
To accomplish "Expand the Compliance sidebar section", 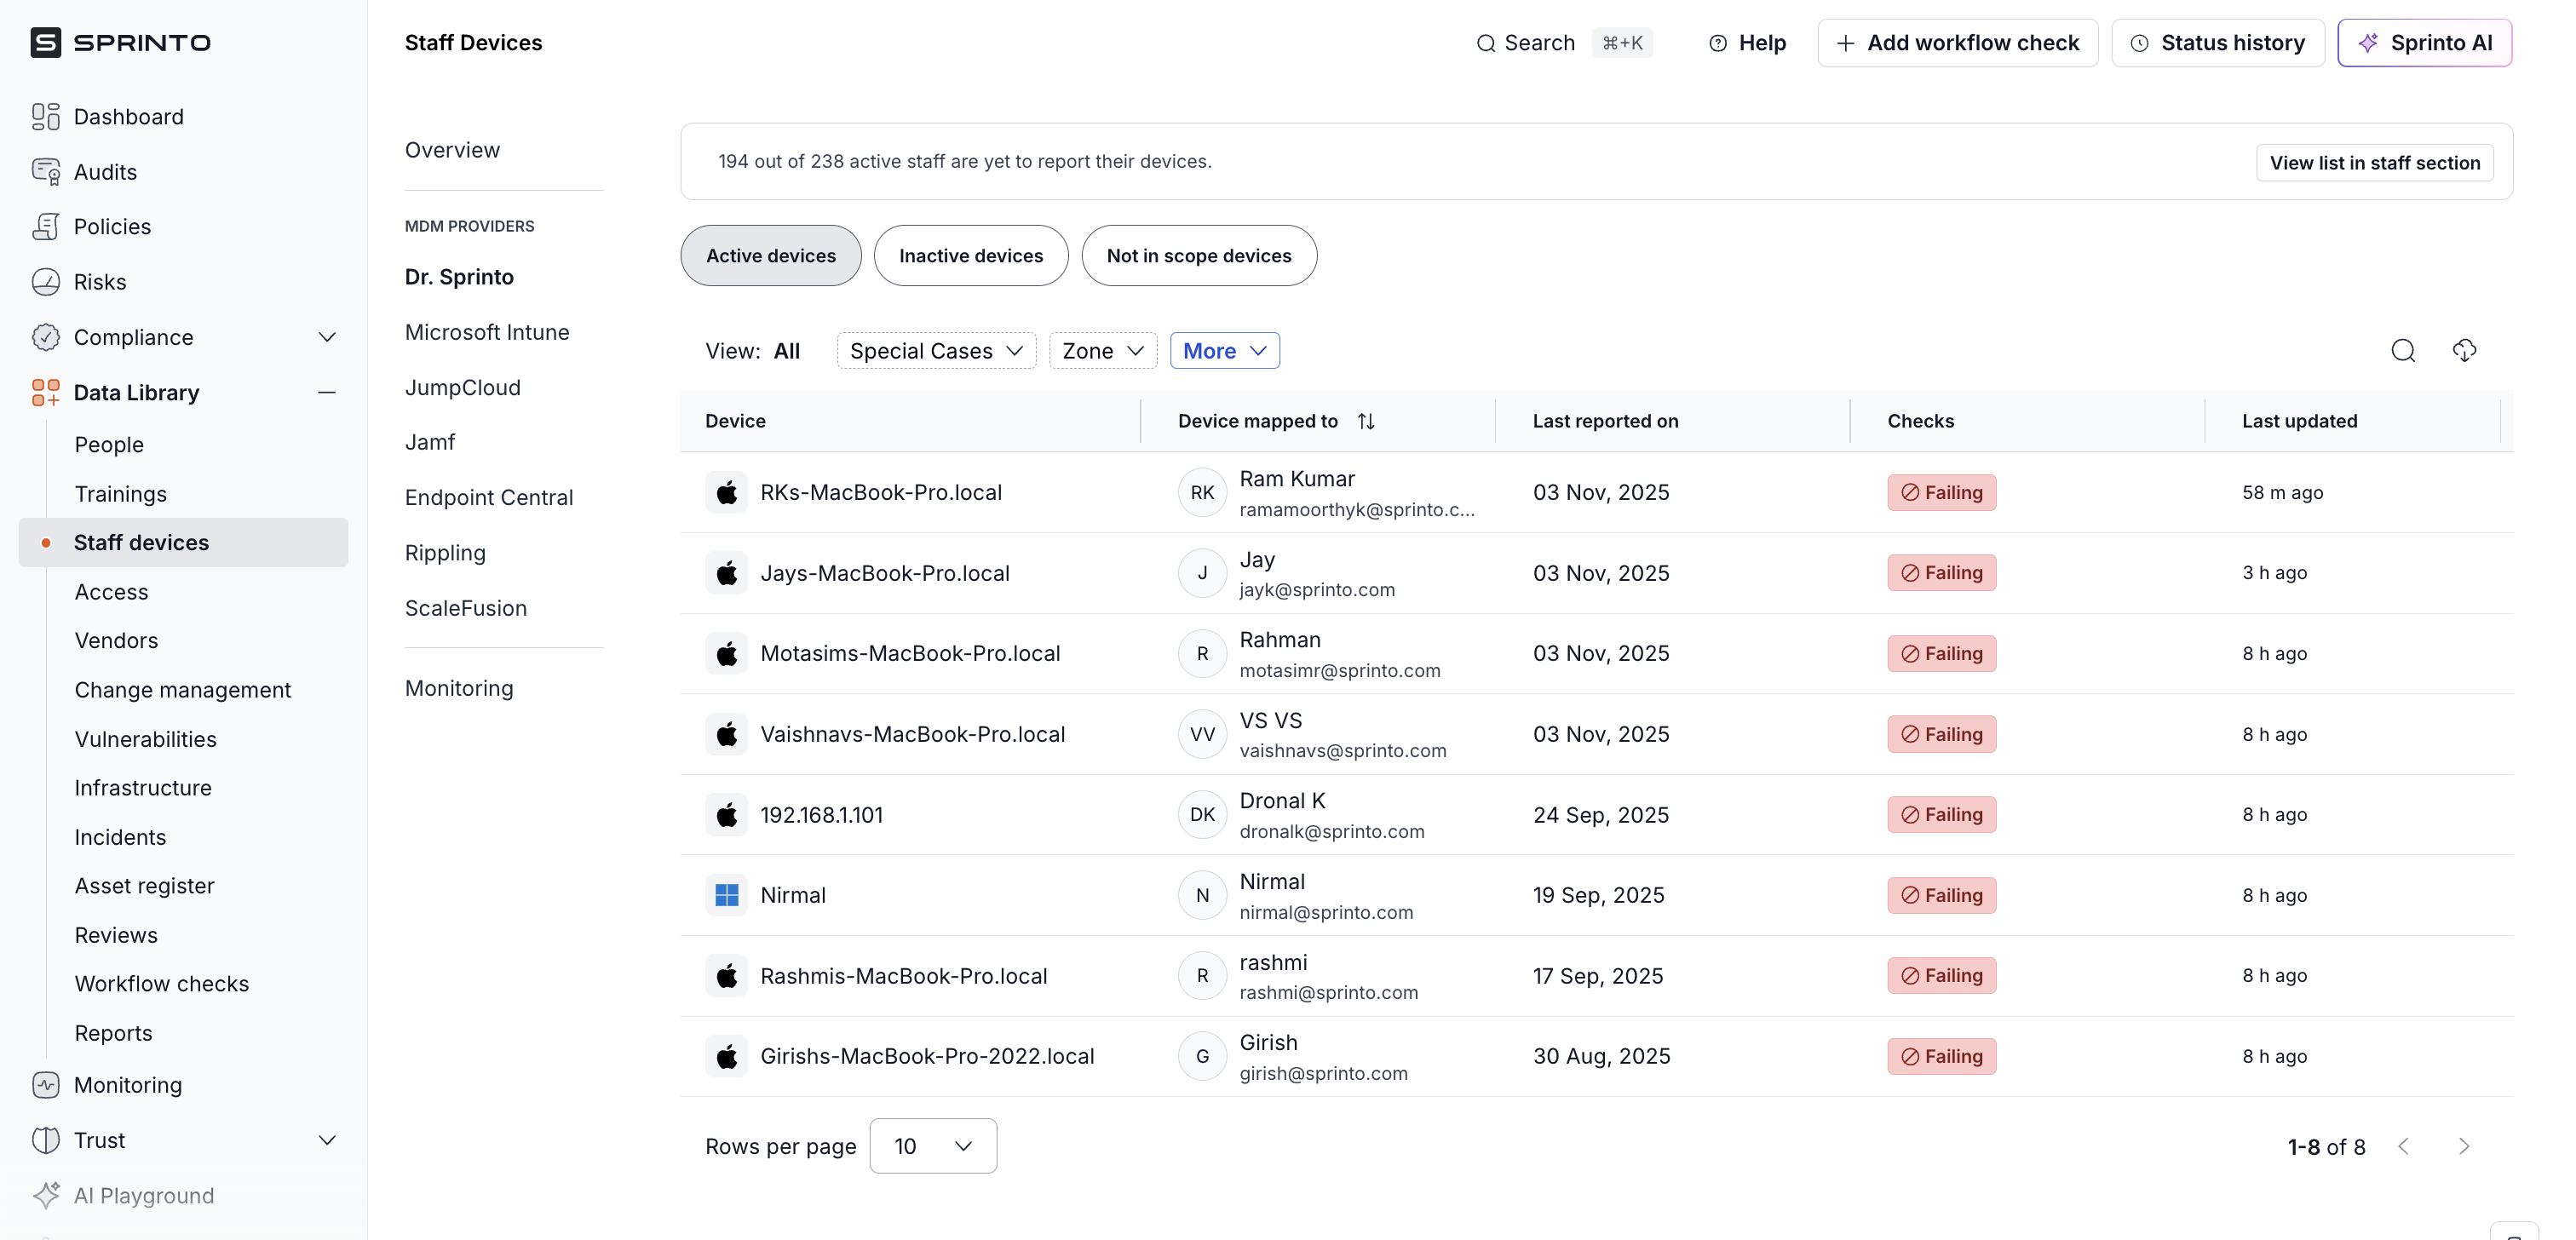I will point(327,337).
